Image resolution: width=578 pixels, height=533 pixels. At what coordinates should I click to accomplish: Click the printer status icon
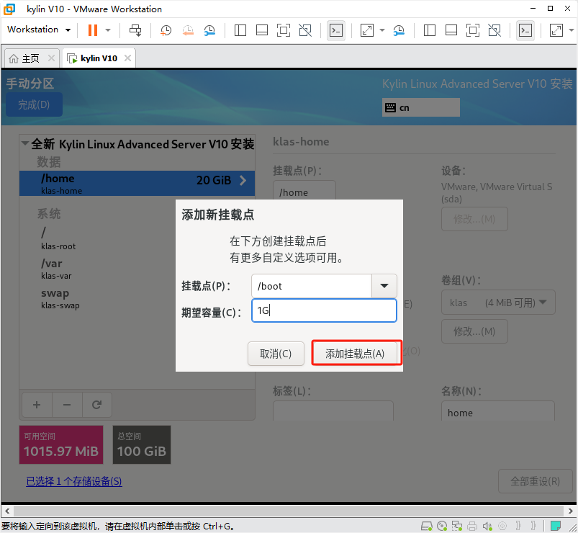click(472, 526)
